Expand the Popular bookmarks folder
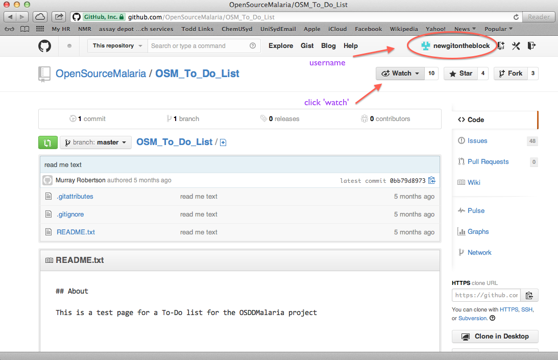Image resolution: width=558 pixels, height=360 pixels. (x=498, y=29)
